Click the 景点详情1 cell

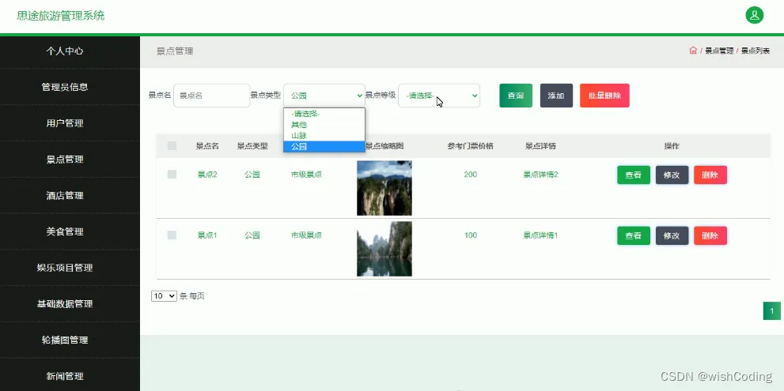click(540, 235)
